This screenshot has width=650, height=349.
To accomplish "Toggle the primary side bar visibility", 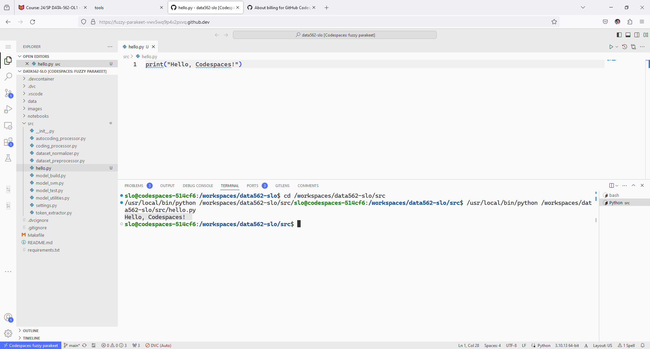I will click(619, 35).
